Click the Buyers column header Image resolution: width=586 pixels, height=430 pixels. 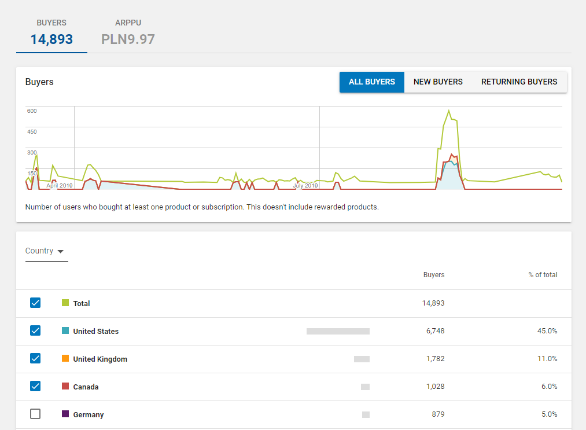(x=433, y=275)
